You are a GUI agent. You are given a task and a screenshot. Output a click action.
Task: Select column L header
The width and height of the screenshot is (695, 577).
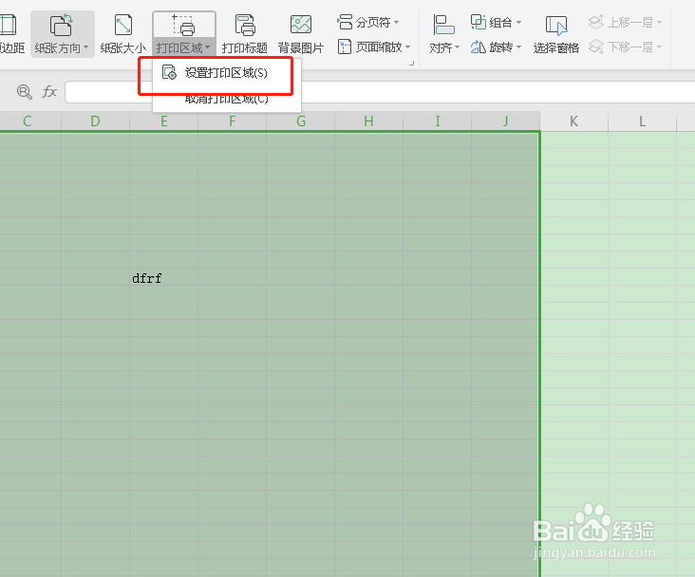click(x=642, y=121)
